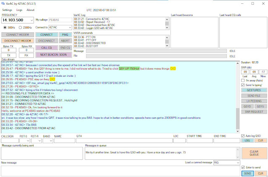Screen dimensions: 268x177
Task: Open the About menu
Action: (x=31, y=10)
